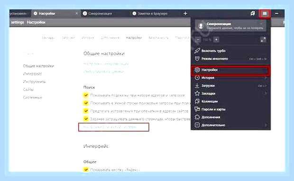294x181 pixels.
Task: Choose Настройки in the browser menu
Action: tap(230, 70)
